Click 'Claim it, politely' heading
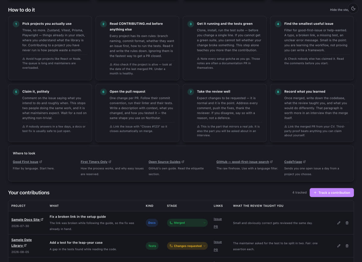Viewport: 362px width, 262px height. click(x=36, y=91)
